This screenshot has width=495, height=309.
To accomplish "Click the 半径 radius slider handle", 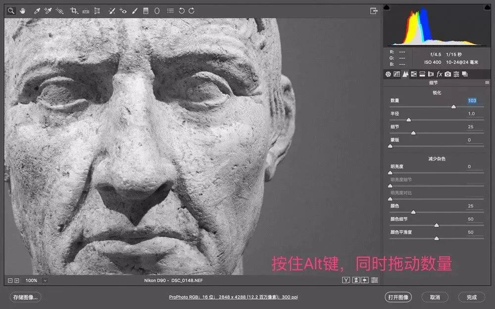I will [409, 120].
